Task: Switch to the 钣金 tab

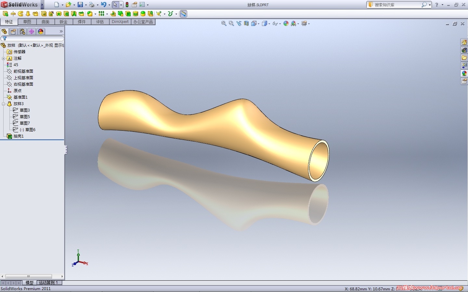Action: 63,22
